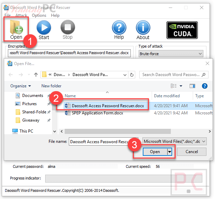Open the Organize menu
Screen dimensions: 215x199
coord(21,86)
